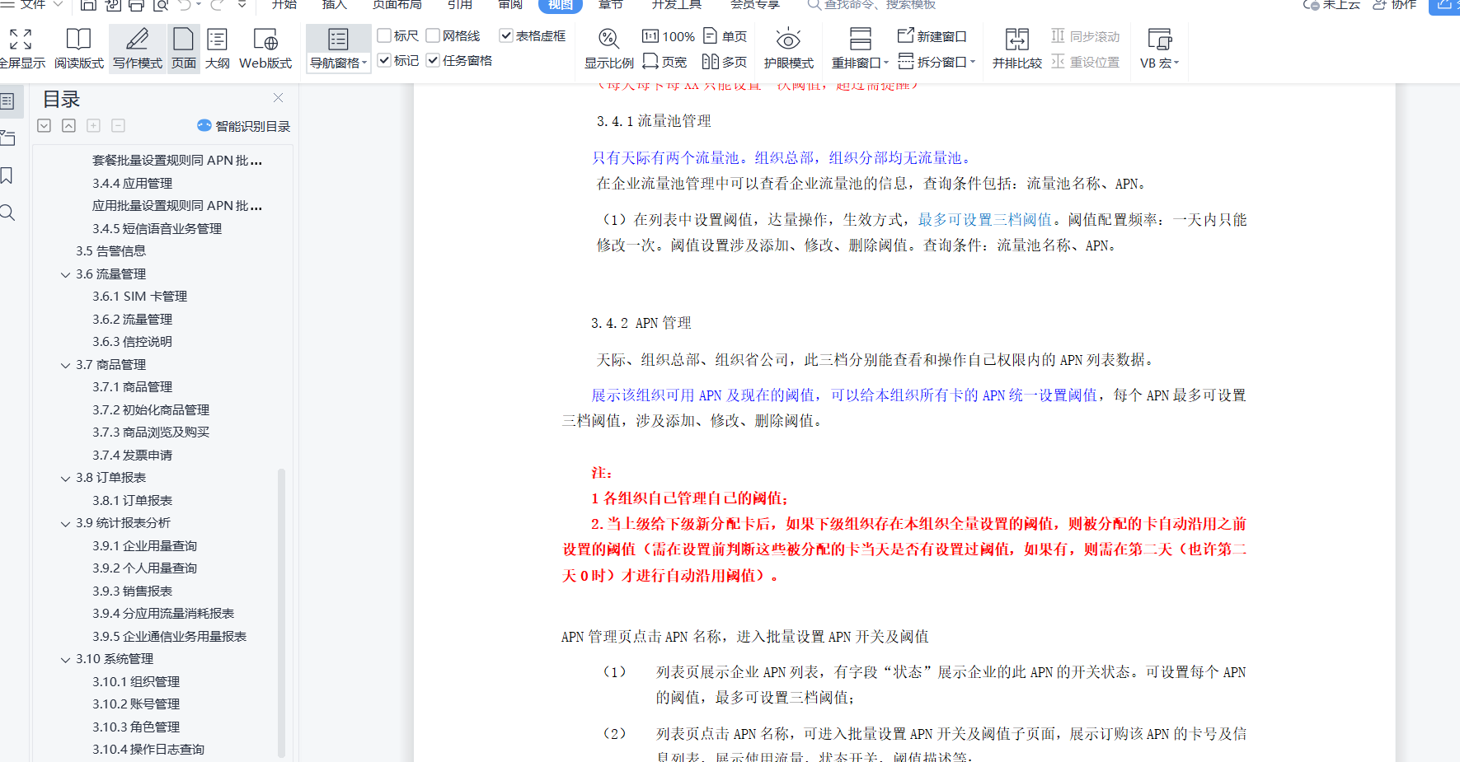1460x762 pixels.
Task: Open 阅读版式 reading layout
Action: (79, 49)
